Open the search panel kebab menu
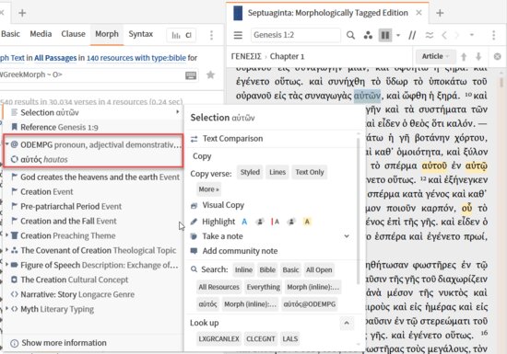507x354 pixels. (211, 35)
